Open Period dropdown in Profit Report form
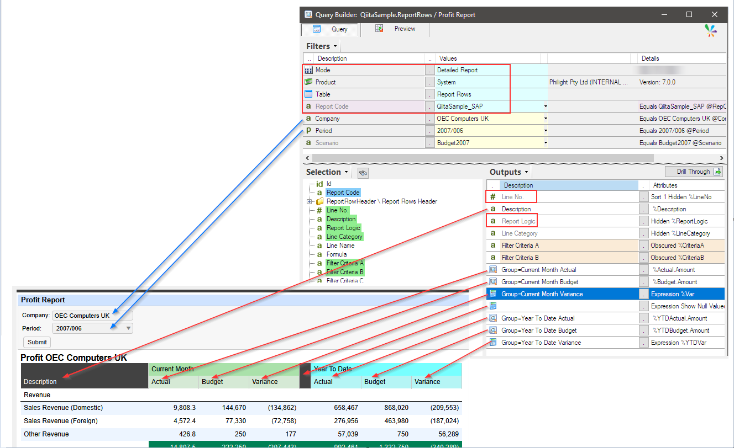This screenshot has width=734, height=448. pos(129,328)
